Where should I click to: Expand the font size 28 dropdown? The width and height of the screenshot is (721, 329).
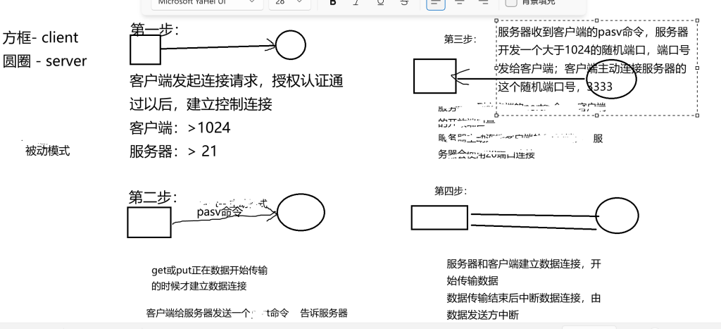289,3
